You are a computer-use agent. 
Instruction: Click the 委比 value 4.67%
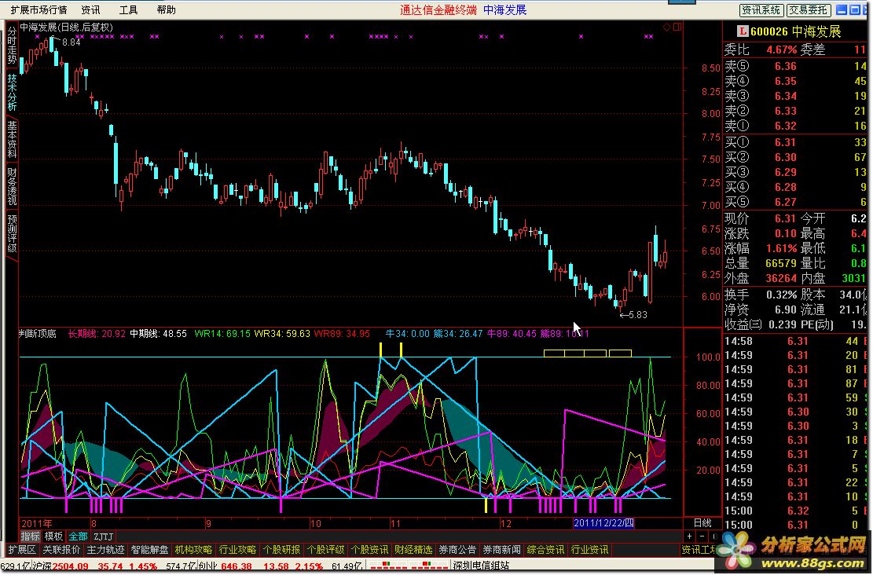pos(782,49)
